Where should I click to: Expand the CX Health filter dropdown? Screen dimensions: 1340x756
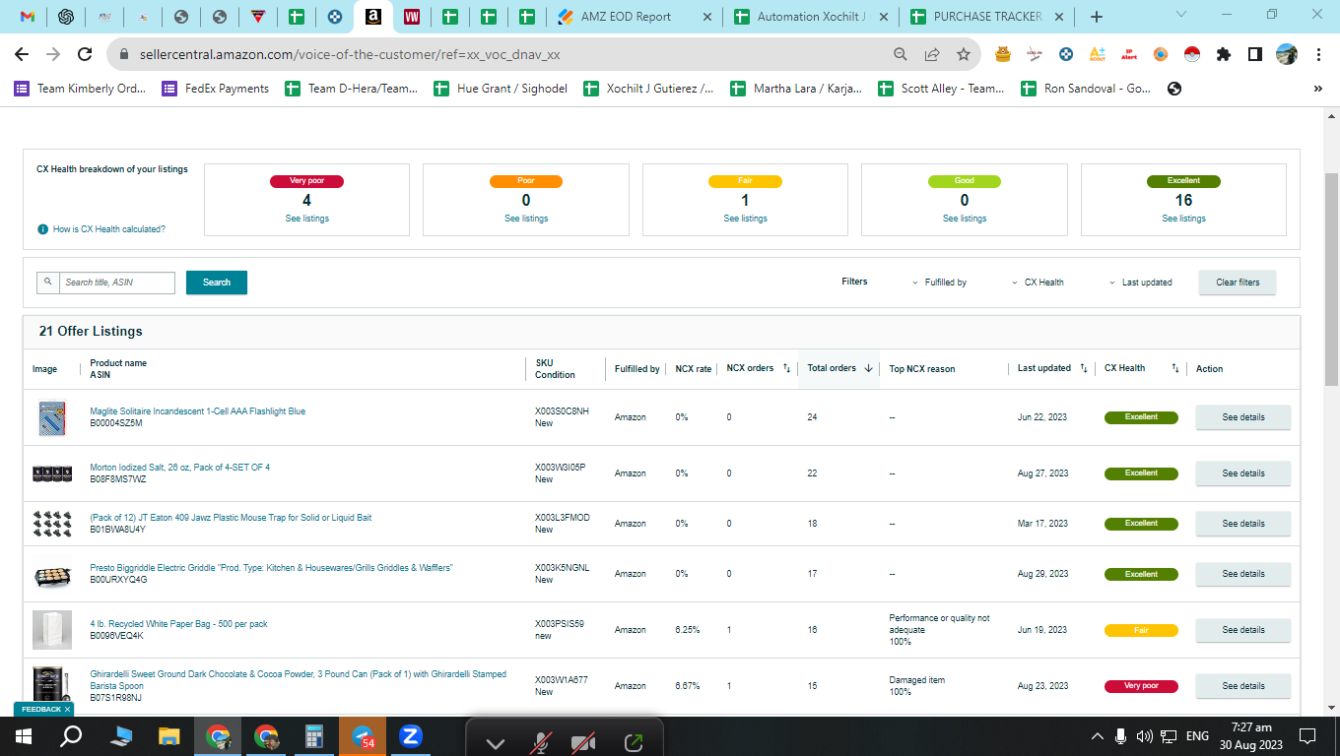(x=1038, y=283)
